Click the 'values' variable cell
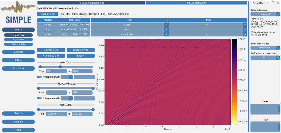This screenshot has width=281, height=133. (x=48, y=25)
